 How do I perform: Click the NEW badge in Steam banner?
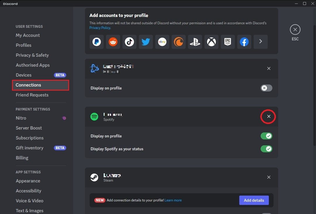tap(100, 200)
